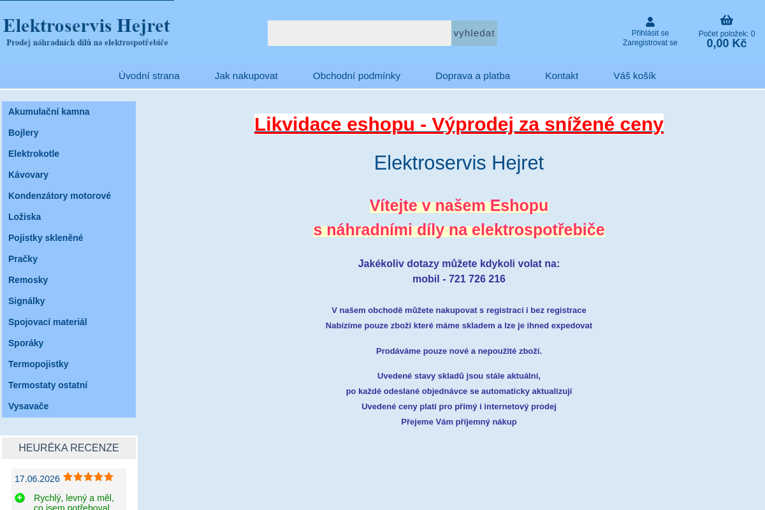
Task: Click review text Rychlý, levný a měl
Action: (x=74, y=498)
